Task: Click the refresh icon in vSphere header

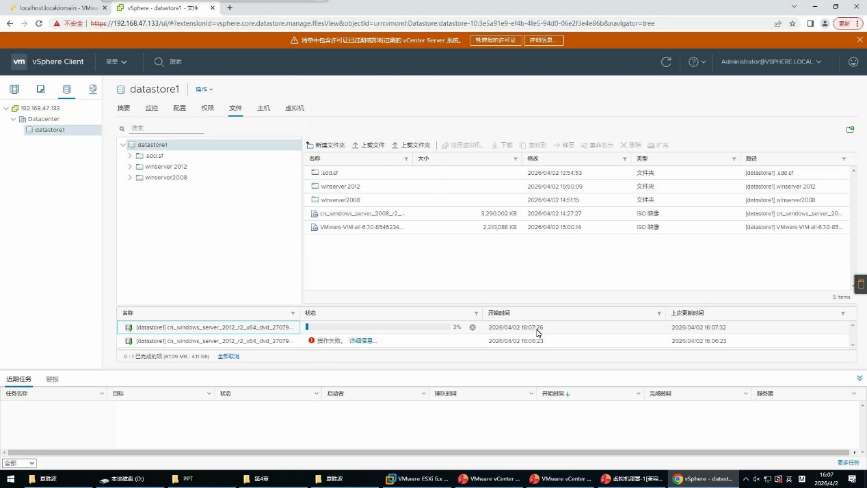Action: point(666,62)
